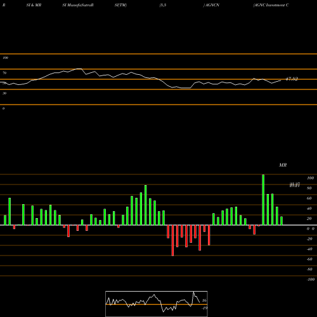This screenshot has height=317, width=317.
Task: Click the 'SI MunafaSutraR' header text
Action: [x=78, y=5]
